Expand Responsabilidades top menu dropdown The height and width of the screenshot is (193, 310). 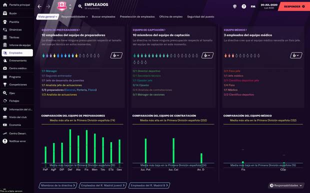pyautogui.click(x=74, y=17)
